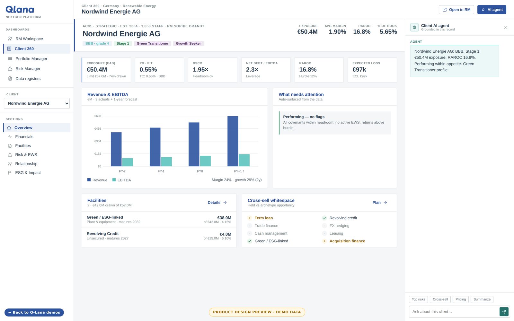Click the Open in RM button

coord(456,10)
